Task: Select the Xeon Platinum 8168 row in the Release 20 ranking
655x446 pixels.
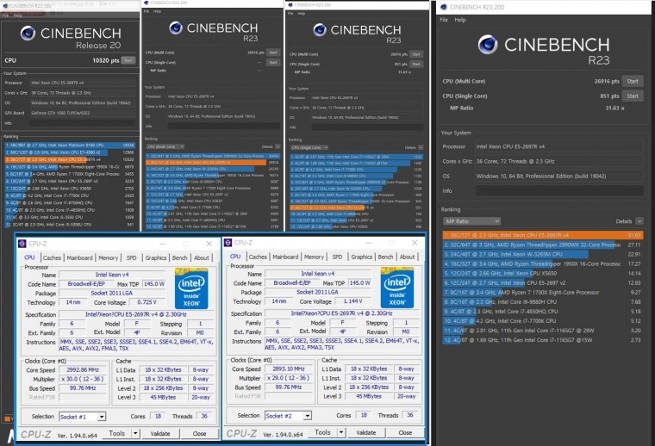Action: click(70, 146)
